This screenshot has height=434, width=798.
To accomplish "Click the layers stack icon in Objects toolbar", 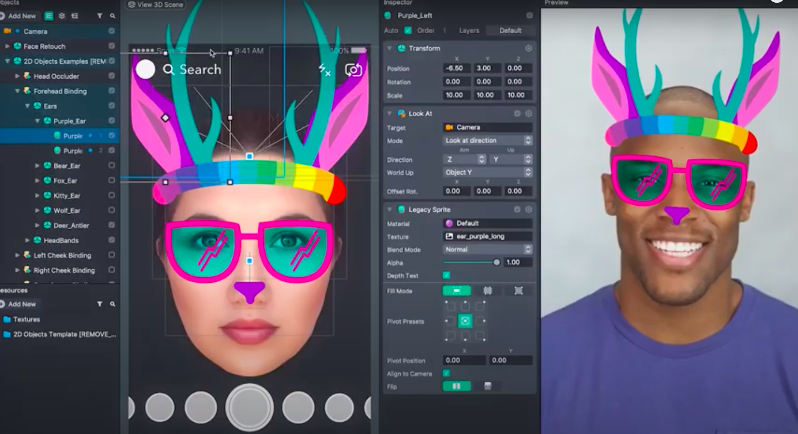I will pos(62,16).
